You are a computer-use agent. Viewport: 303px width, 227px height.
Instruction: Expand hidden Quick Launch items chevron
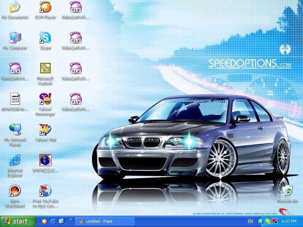[x=70, y=219]
